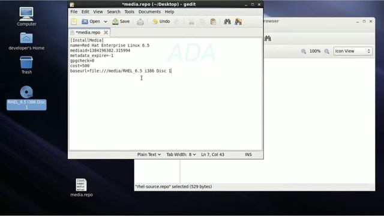Open the View menu
384x216 pixels.
click(x=98, y=12)
